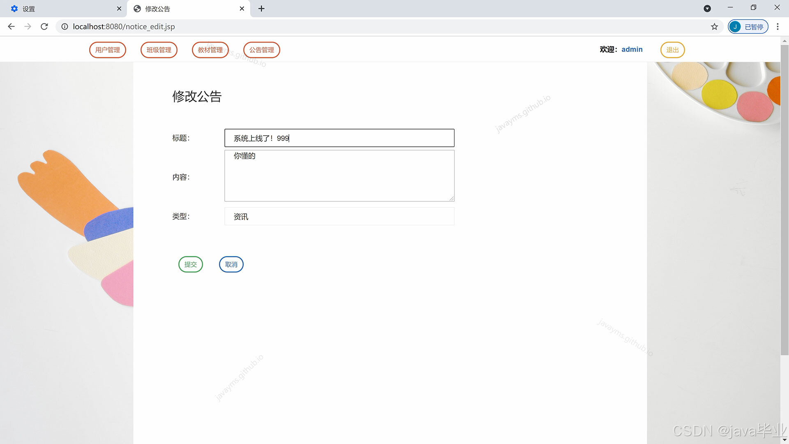
Task: Open 班级管理 navigation item
Action: click(x=159, y=50)
